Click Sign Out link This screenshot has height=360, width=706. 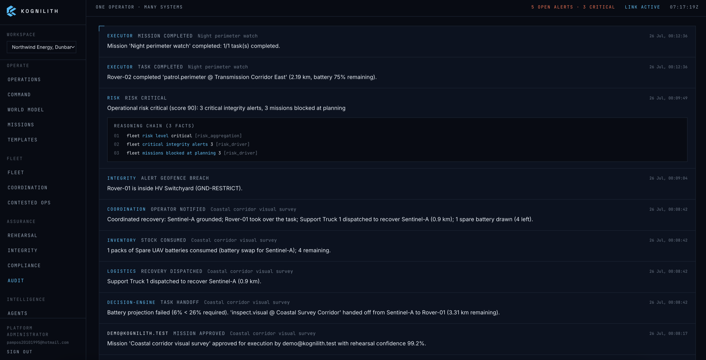pyautogui.click(x=20, y=352)
